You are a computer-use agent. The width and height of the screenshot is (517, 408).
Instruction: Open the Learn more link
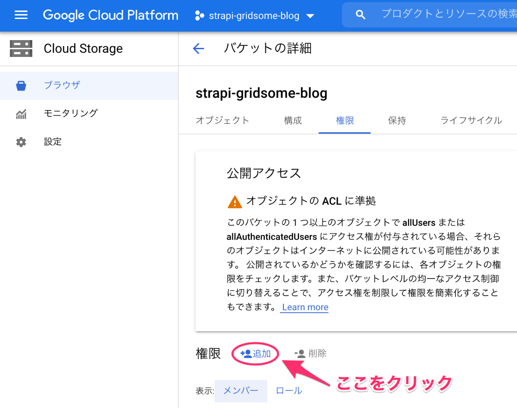[x=305, y=307]
